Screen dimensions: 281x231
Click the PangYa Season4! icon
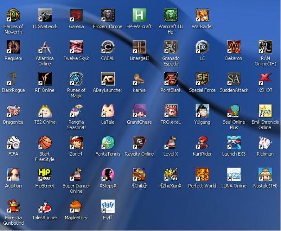(76, 111)
